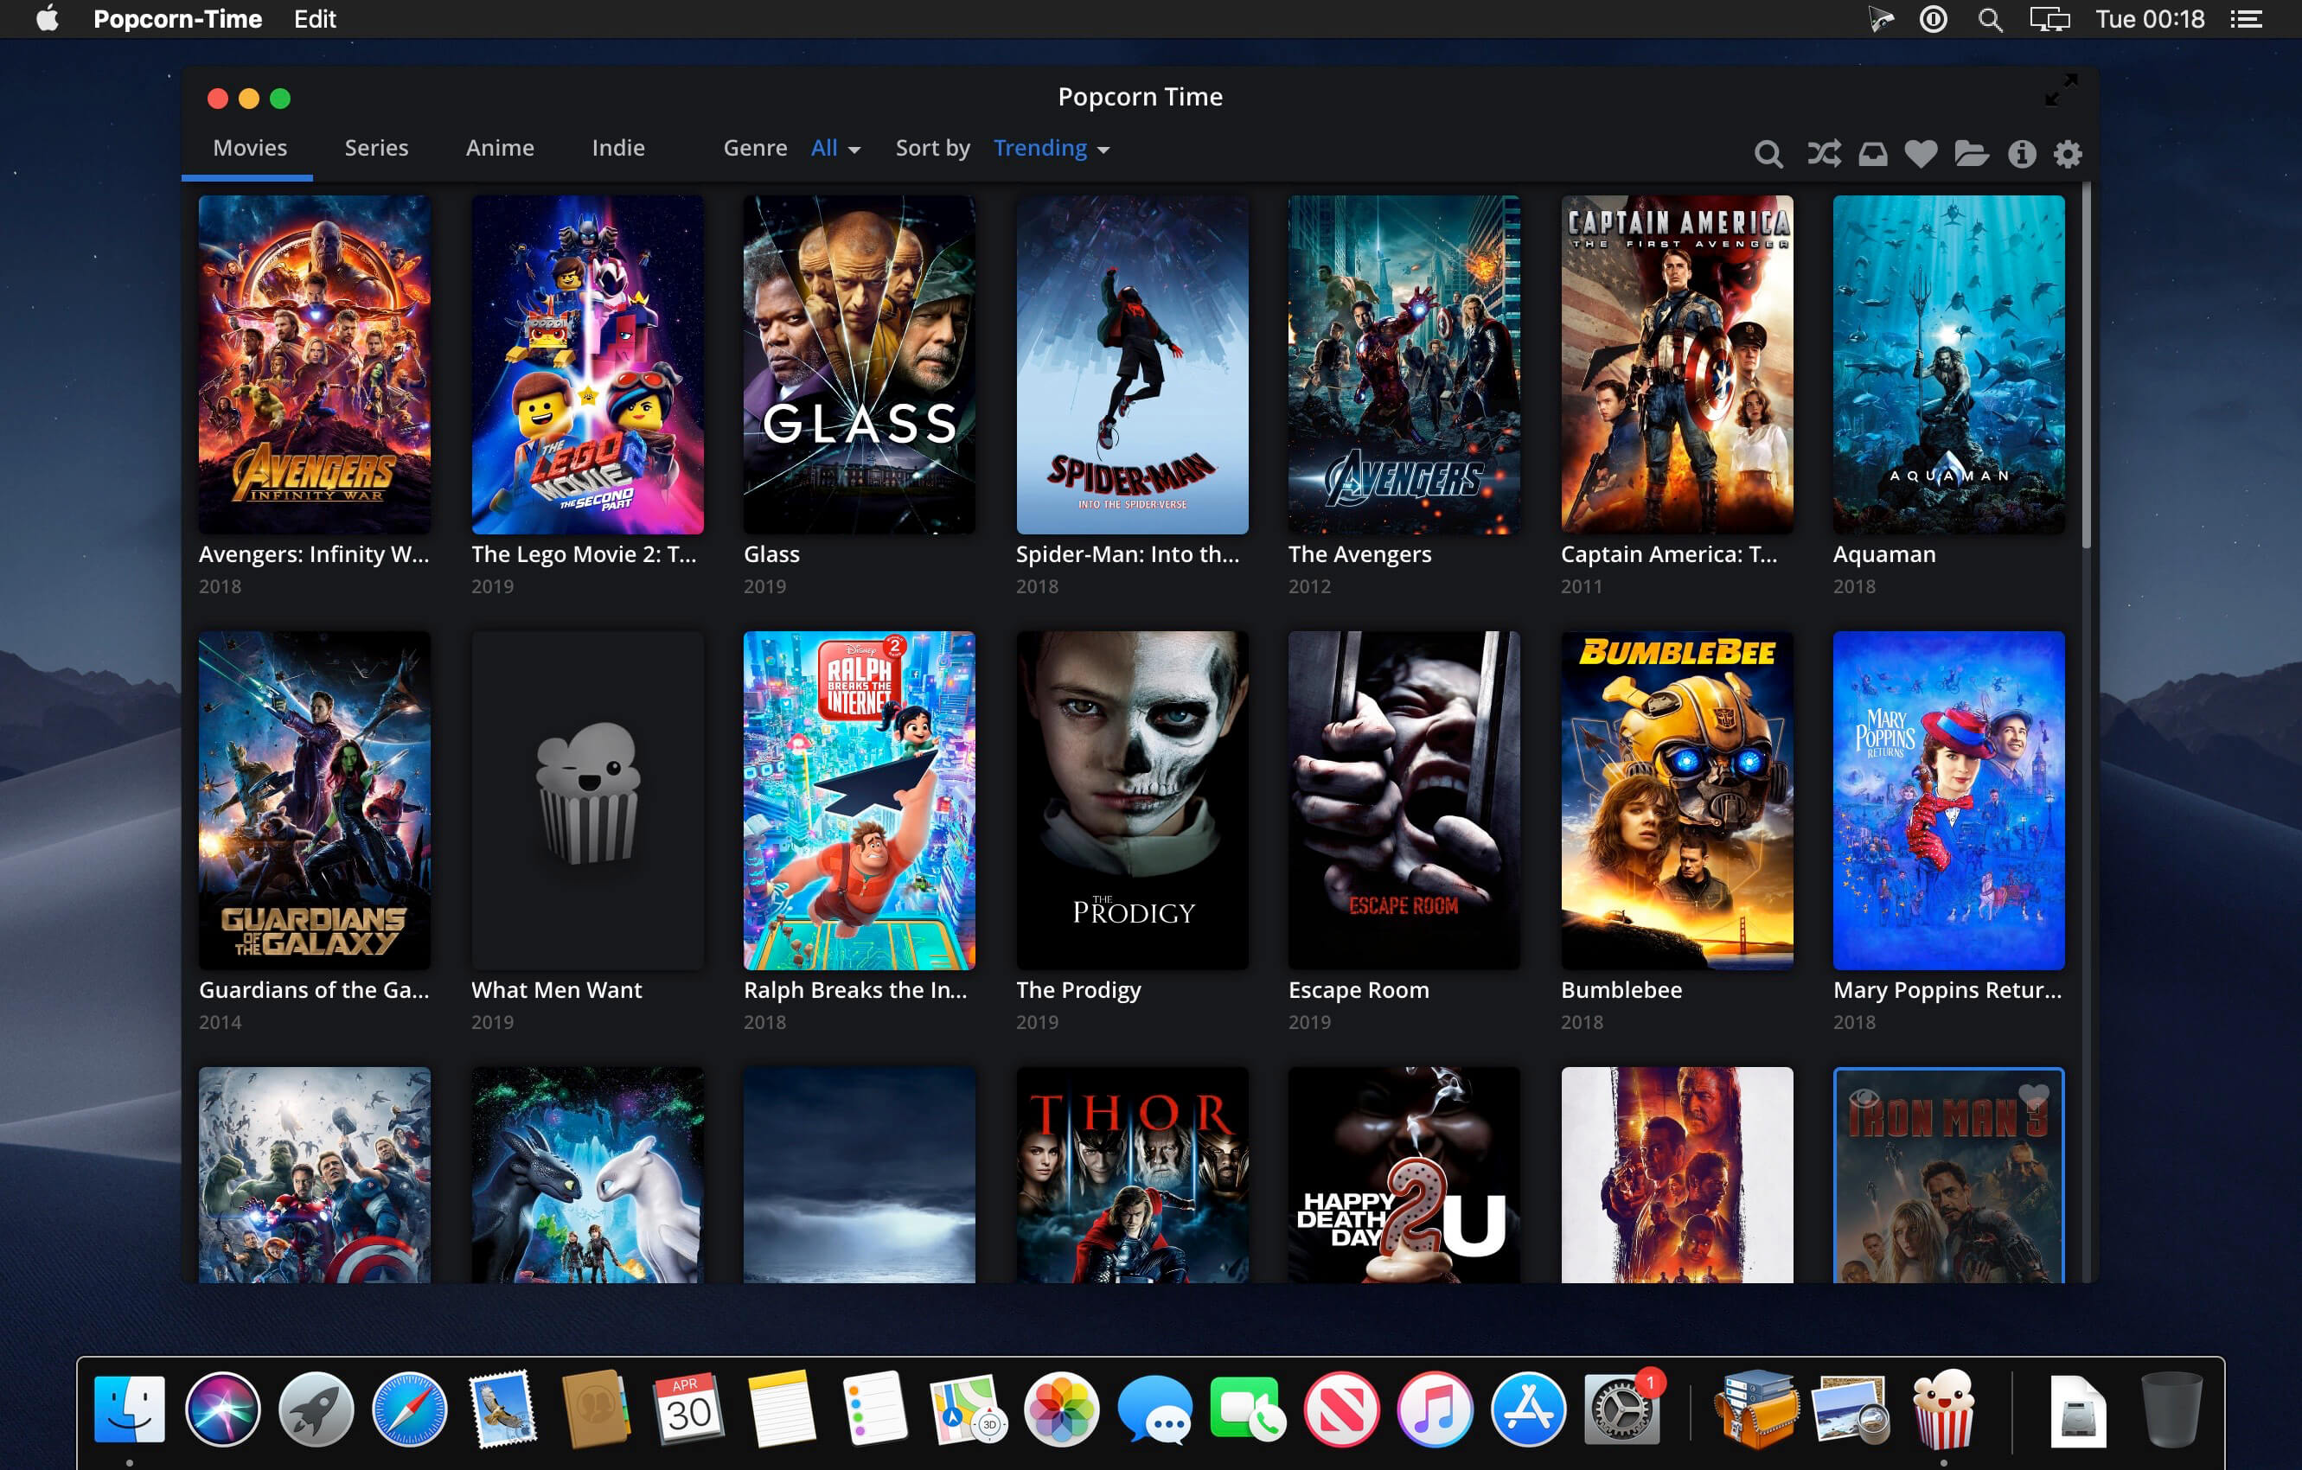This screenshot has width=2302, height=1470.
Task: Switch to the Anime tab
Action: pyautogui.click(x=502, y=148)
